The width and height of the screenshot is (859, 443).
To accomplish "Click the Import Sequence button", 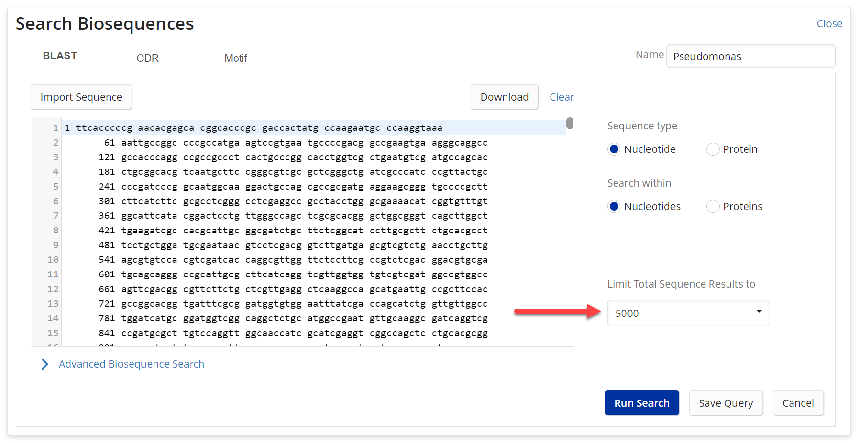I will (x=82, y=97).
